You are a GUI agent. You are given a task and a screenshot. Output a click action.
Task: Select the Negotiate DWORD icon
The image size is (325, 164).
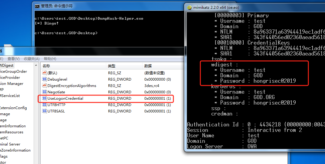click(x=44, y=92)
